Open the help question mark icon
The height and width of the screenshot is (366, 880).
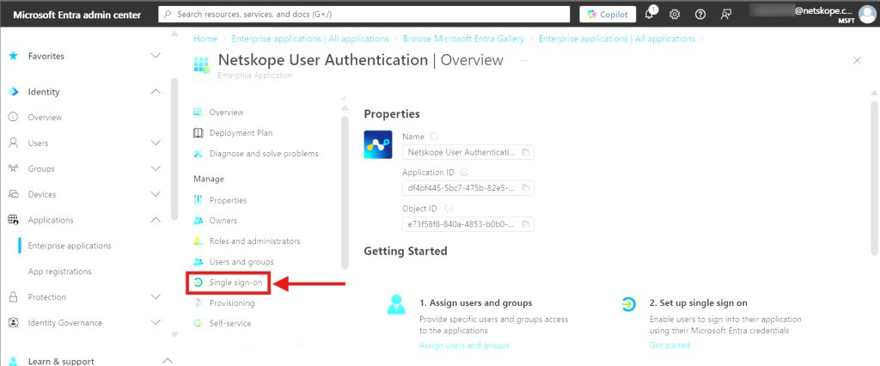pyautogui.click(x=700, y=15)
